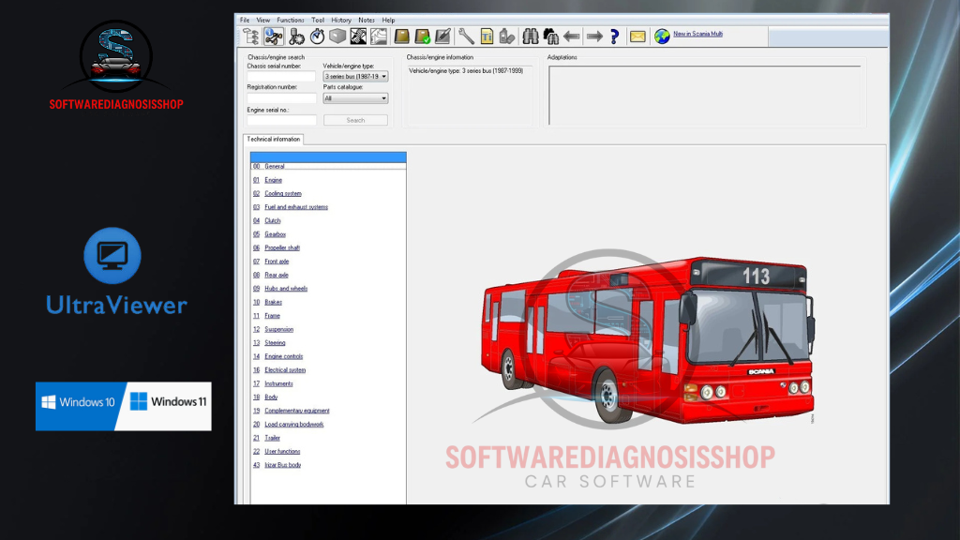Click the wrench tool icon
Viewport: 960px width, 540px height.
(466, 37)
